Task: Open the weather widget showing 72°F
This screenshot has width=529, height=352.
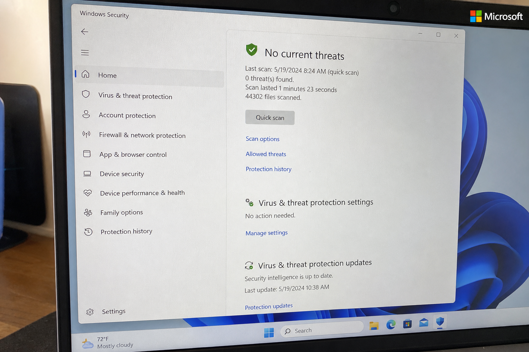Action: pos(107,343)
